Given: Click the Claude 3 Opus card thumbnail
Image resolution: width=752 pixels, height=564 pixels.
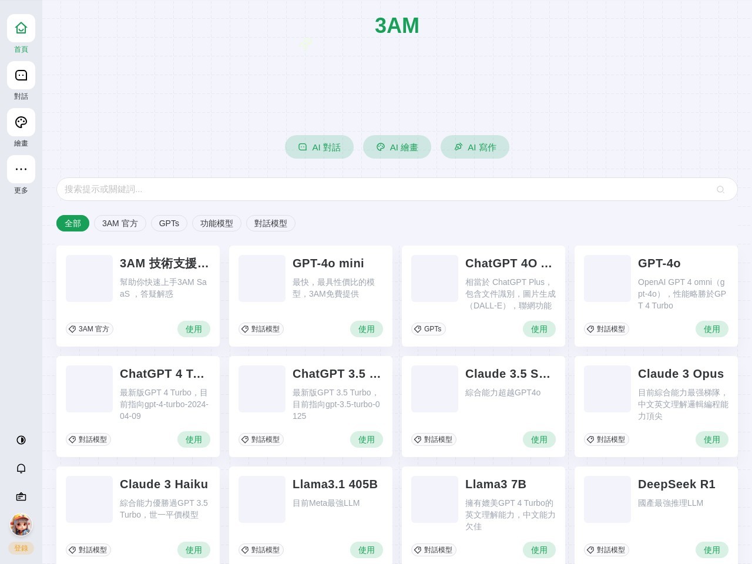Looking at the screenshot, I should 607,389.
